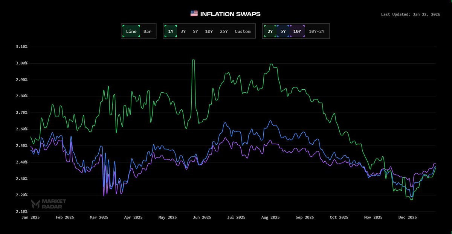
Task: Click the Aug 2025 x-axis label
Action: click(270, 217)
